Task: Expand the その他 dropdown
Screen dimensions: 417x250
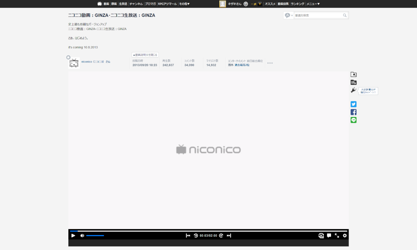Action: [x=184, y=4]
